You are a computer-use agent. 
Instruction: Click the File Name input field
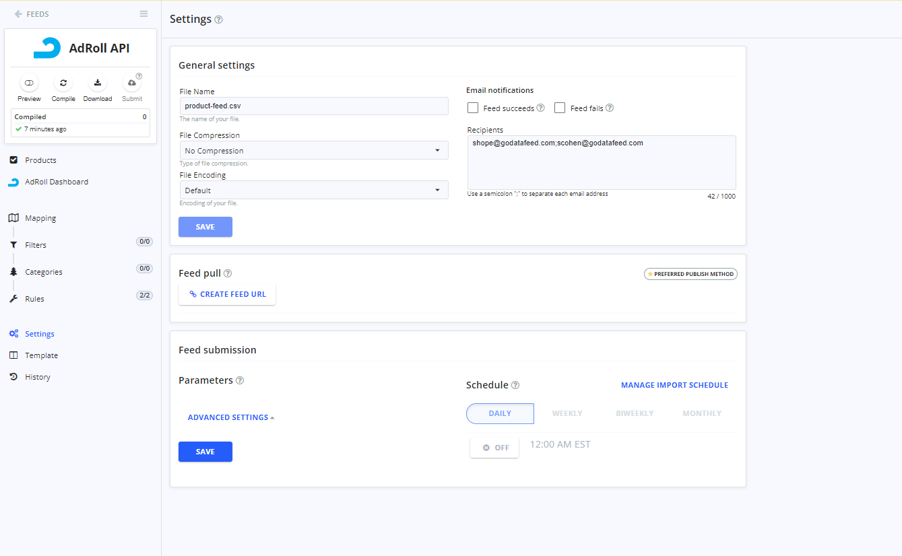314,106
